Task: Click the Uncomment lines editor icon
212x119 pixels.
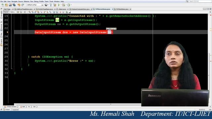Action: pos(70,12)
